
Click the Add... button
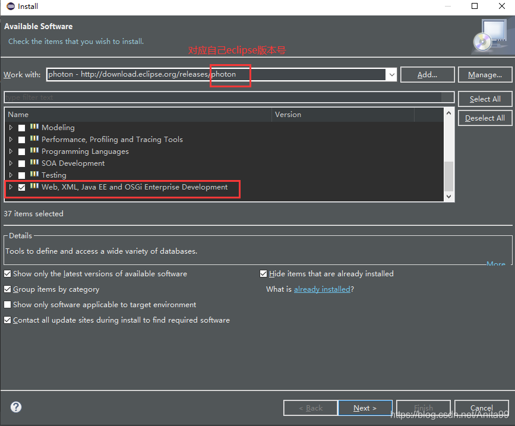[427, 74]
